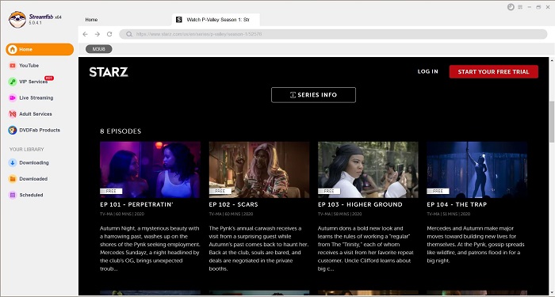Click the HOT badge on VIP Services
The height and width of the screenshot is (297, 555).
[x=49, y=78]
